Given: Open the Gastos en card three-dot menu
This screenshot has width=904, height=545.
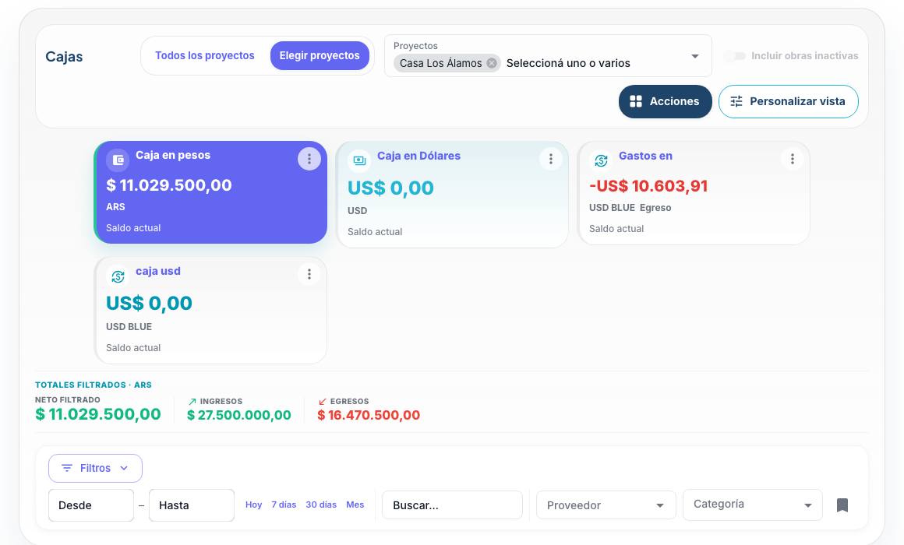Looking at the screenshot, I should pyautogui.click(x=792, y=159).
